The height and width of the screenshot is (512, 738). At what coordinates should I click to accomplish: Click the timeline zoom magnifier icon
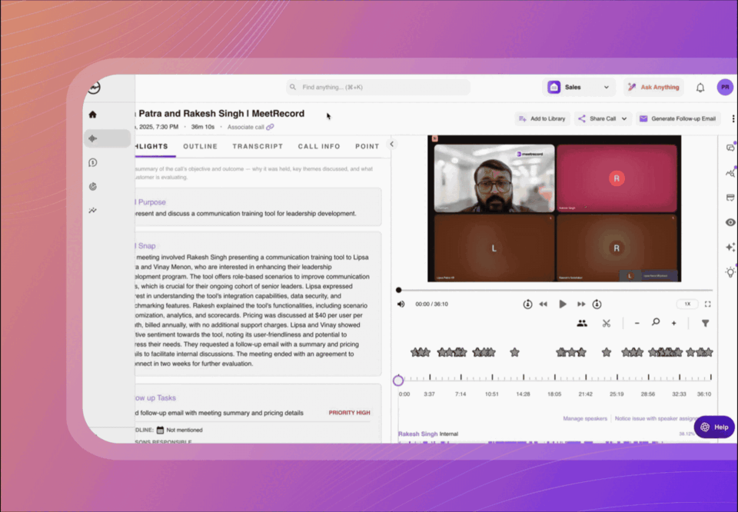[656, 323]
